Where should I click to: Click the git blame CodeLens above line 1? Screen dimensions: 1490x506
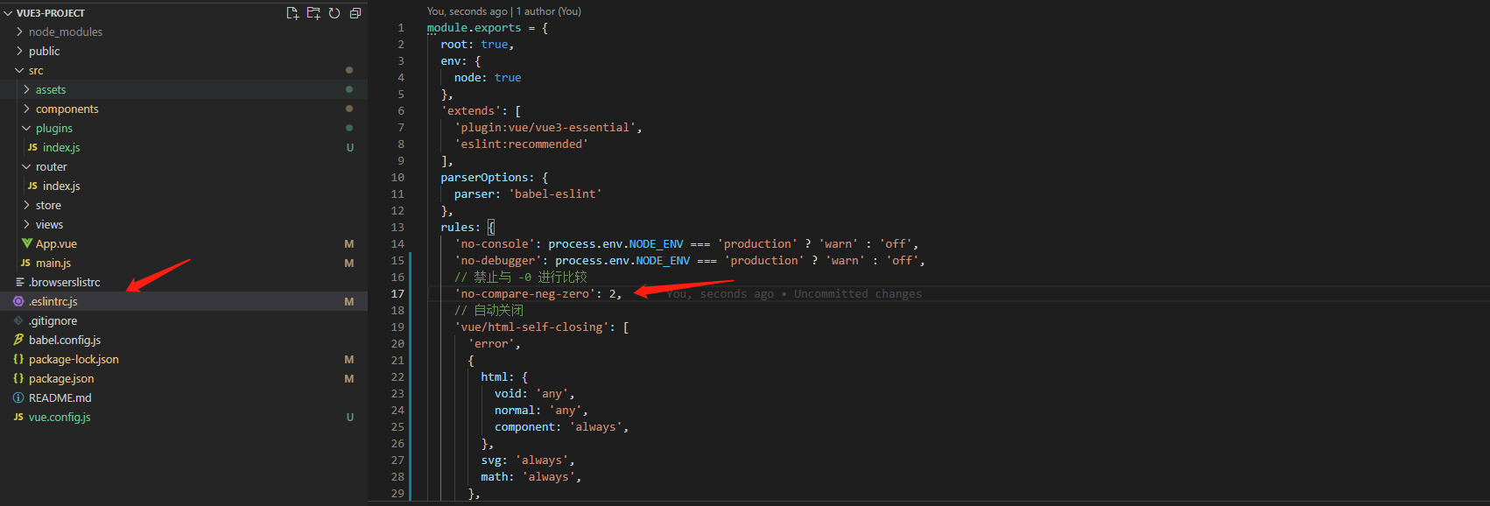[503, 11]
